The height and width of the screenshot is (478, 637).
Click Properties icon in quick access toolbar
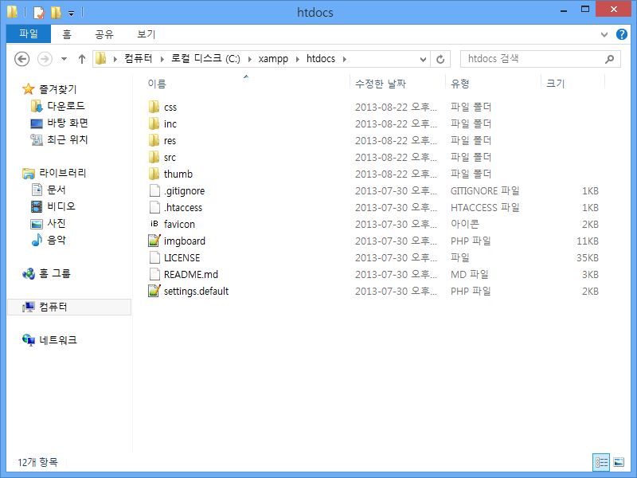pos(39,12)
